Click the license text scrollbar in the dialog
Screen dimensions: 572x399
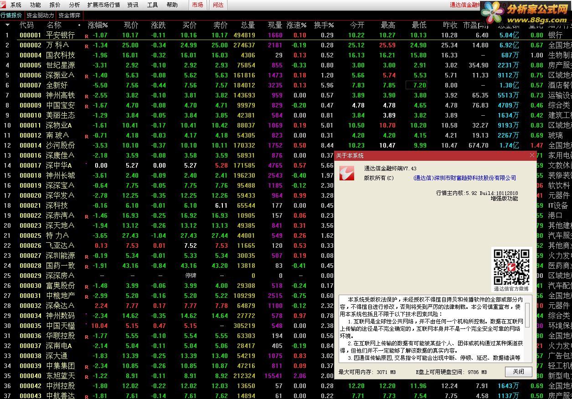[527, 328]
